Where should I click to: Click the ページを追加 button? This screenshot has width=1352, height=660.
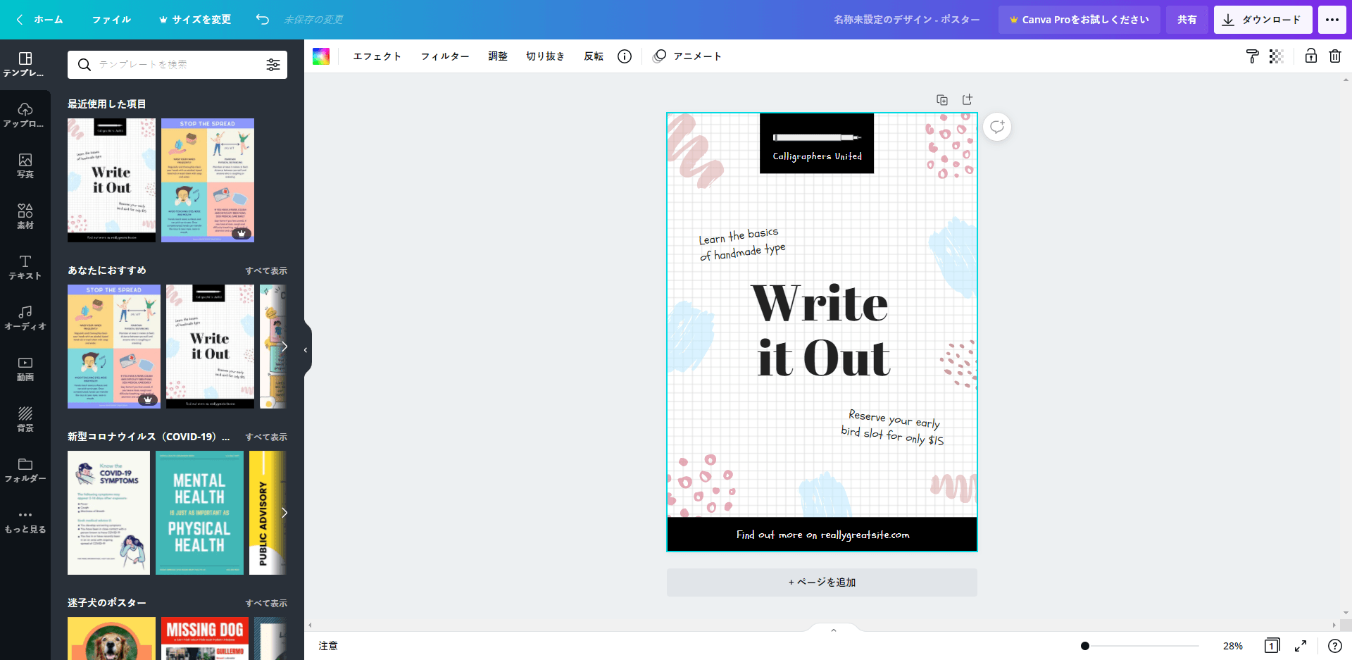pyautogui.click(x=822, y=583)
